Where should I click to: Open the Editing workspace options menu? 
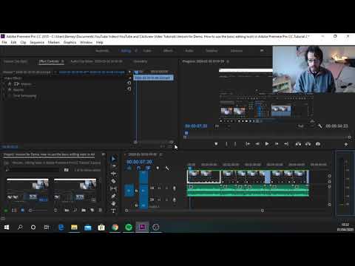tap(136, 51)
